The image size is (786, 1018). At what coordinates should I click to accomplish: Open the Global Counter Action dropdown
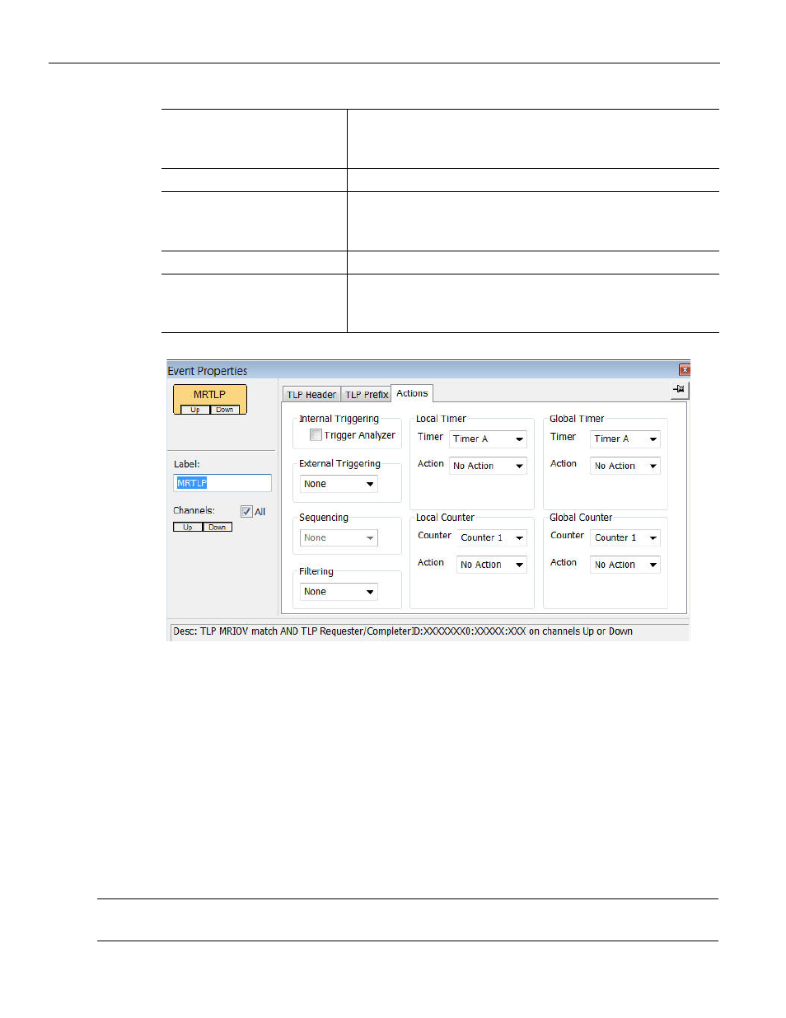click(625, 565)
